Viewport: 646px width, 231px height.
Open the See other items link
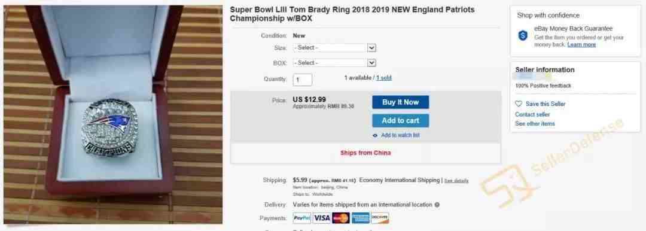[535, 123]
